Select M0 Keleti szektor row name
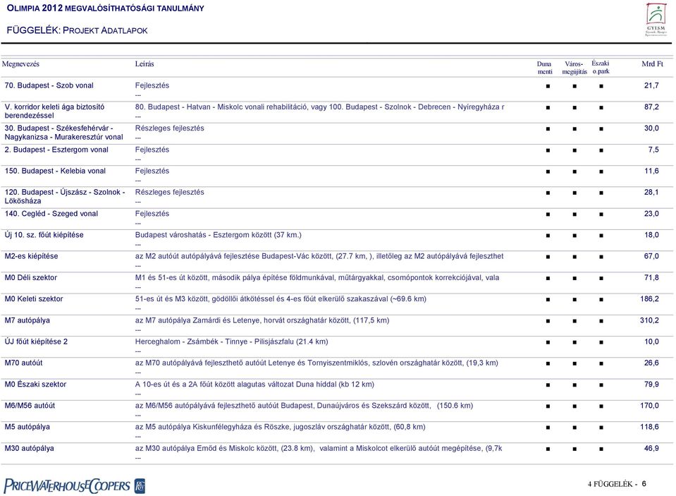 [x=34, y=298]
